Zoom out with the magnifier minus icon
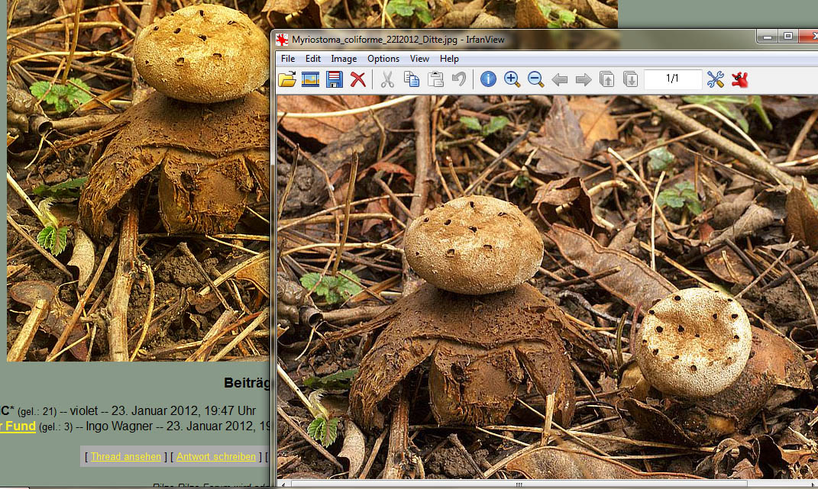Viewport: 818px width, 489px height. coord(535,79)
